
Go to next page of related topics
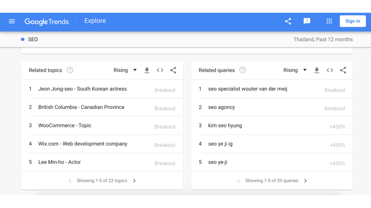pos(134,181)
